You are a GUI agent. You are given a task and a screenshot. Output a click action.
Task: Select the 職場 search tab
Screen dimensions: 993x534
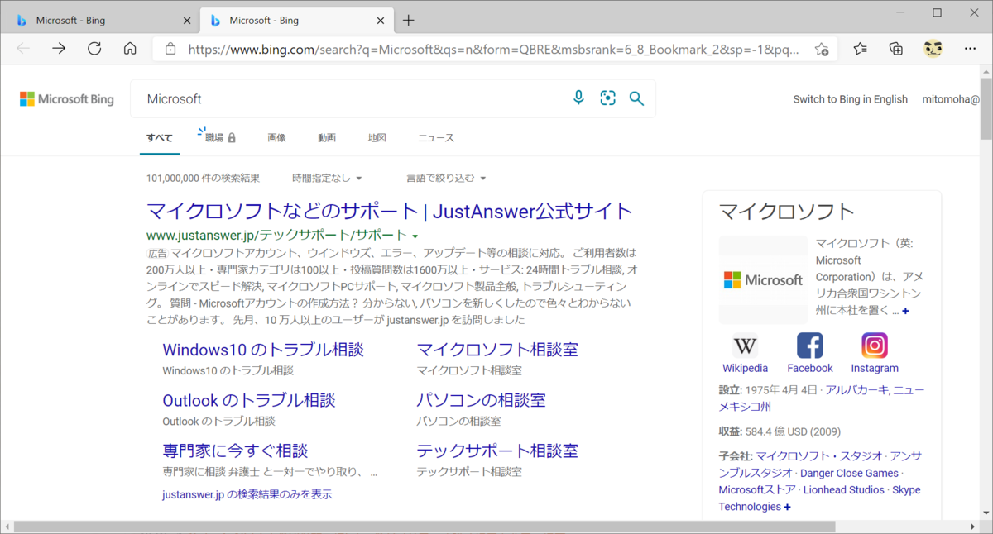[x=220, y=138]
